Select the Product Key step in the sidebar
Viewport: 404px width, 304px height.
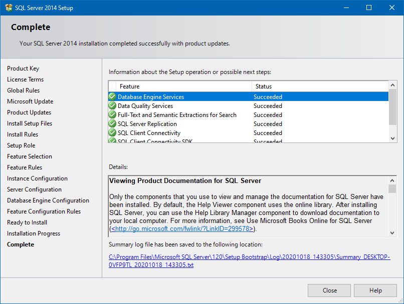(23, 68)
